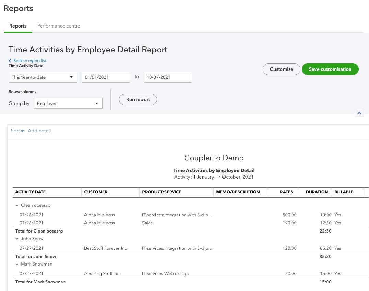Open the Customise dialog
Image resolution: width=369 pixels, height=291 pixels.
coord(281,69)
